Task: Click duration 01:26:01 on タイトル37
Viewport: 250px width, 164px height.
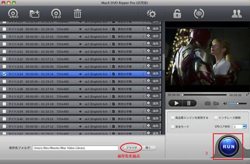Action: (x=47, y=96)
